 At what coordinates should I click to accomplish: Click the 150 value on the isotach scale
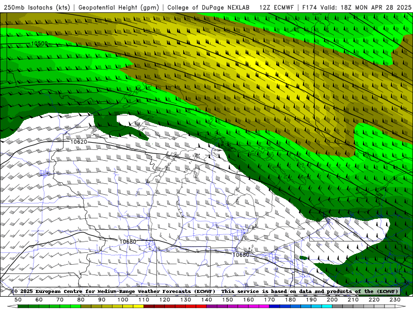228,300
